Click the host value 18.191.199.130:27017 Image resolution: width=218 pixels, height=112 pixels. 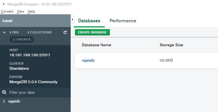point(30,55)
